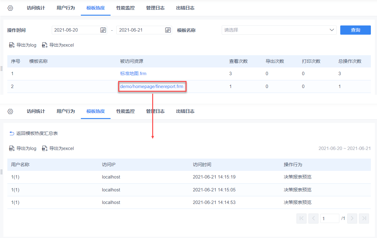
Task: Click 导出次数 column header
Action: click(x=275, y=61)
